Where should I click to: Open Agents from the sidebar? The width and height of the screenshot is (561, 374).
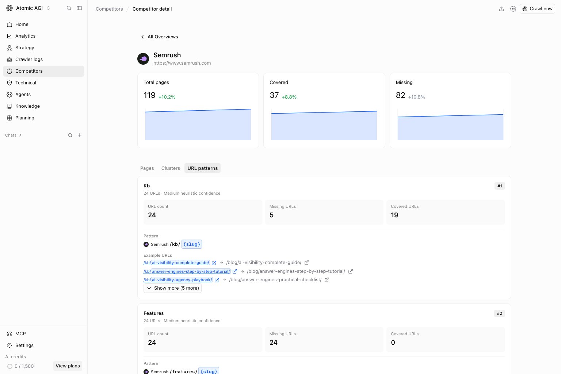click(x=43, y=95)
